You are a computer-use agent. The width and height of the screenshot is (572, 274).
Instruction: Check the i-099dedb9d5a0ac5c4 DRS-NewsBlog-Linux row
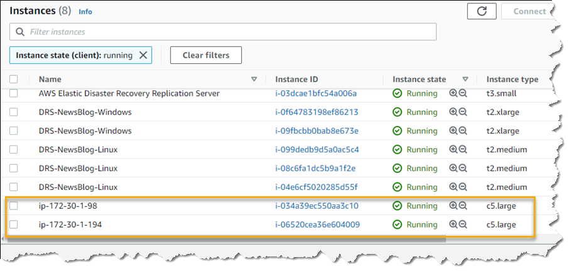pos(13,149)
